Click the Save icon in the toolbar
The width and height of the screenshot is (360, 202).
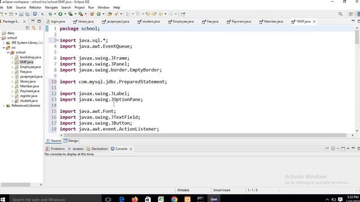pyautogui.click(x=21, y=14)
